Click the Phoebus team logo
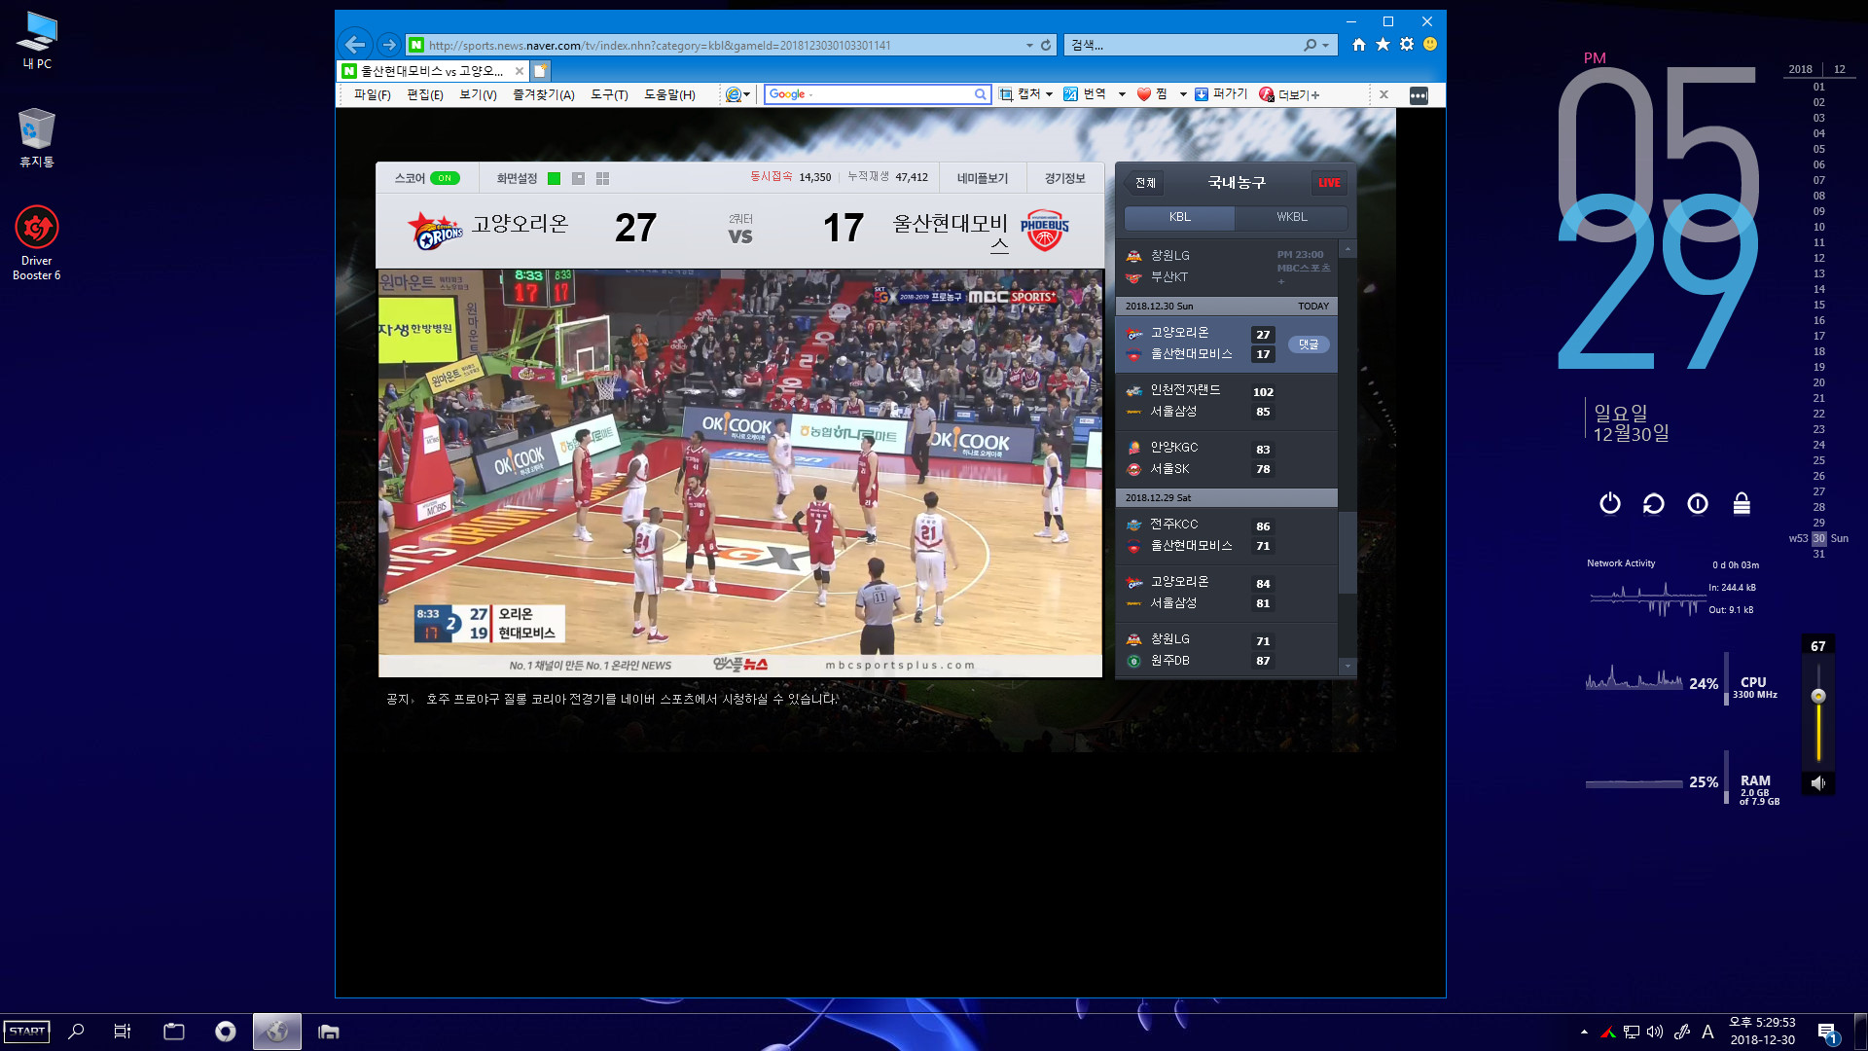Screen dimensions: 1868x1051 coord(1044,231)
